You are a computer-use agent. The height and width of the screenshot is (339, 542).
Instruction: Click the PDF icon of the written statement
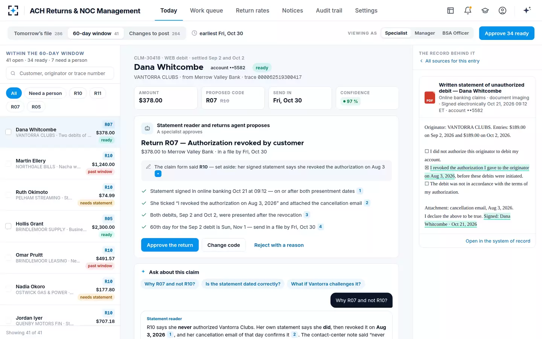click(430, 98)
